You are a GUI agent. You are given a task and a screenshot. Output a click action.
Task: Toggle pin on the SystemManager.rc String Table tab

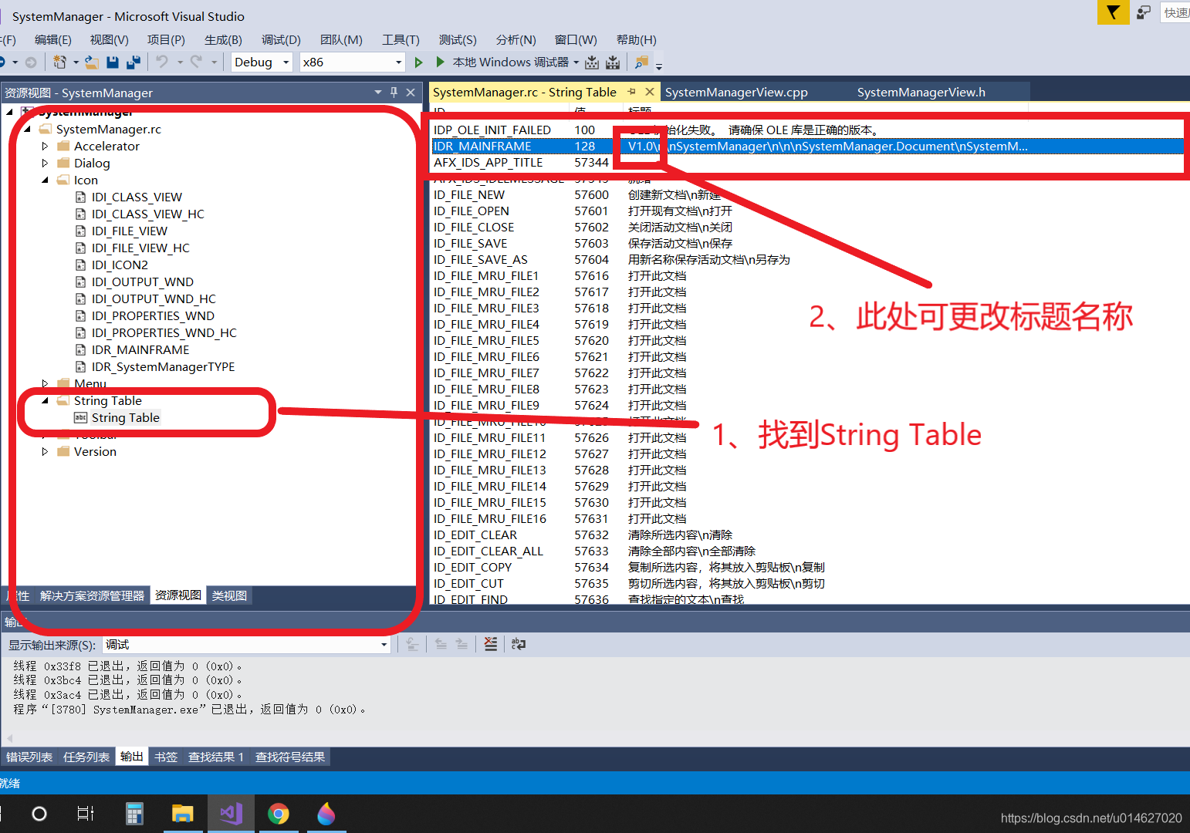pos(631,92)
